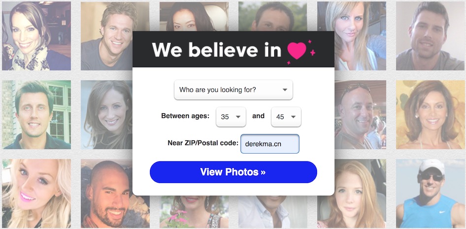
Task: Select photo of woman wearing floral scarf
Action: [x=36, y=36]
